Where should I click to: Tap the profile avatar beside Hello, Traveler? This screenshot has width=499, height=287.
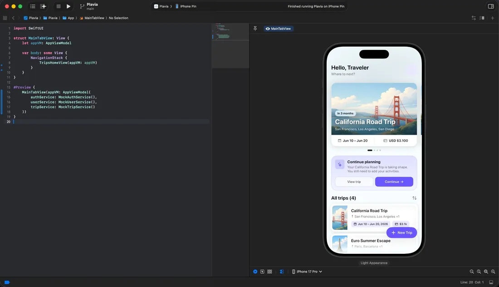411,69
